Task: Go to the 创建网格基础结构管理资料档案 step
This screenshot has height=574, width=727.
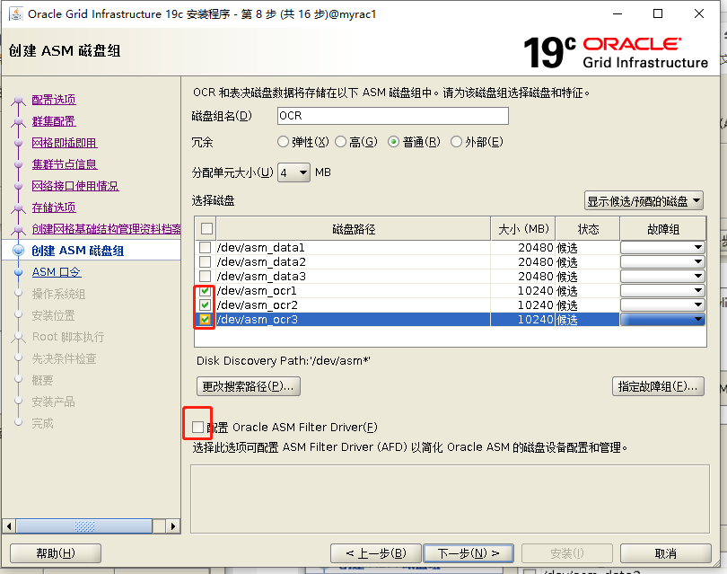Action: [x=106, y=229]
